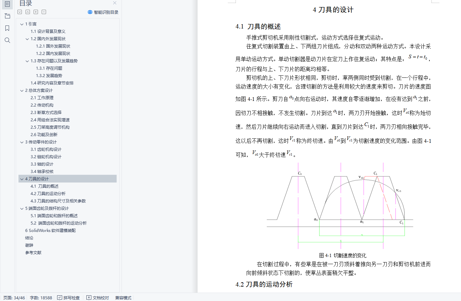461x301 pixels.
Task: Go to heading '2.3 断草方式选择'
Action: (46, 113)
